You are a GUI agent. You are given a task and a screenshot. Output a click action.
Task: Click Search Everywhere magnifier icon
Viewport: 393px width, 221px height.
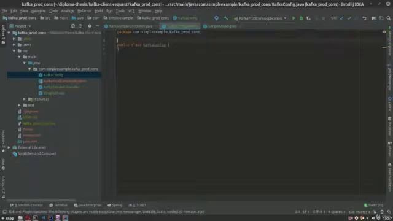(x=389, y=18)
